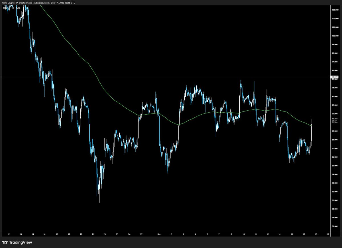Click the 96,000 price axis label

[335, 71]
